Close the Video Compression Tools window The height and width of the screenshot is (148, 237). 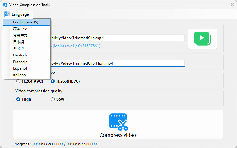pos(232,5)
